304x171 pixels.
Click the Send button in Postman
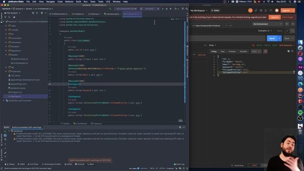tap(272, 38)
